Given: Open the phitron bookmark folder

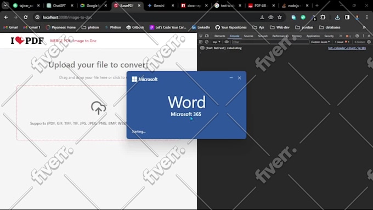Looking at the screenshot, I should [x=91, y=27].
